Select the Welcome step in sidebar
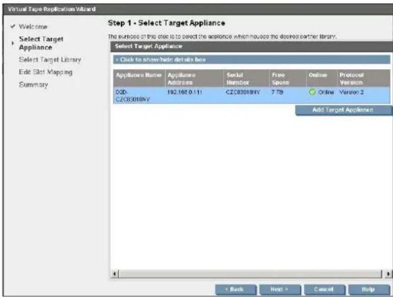Image resolution: width=393 pixels, height=297 pixels. (x=33, y=26)
